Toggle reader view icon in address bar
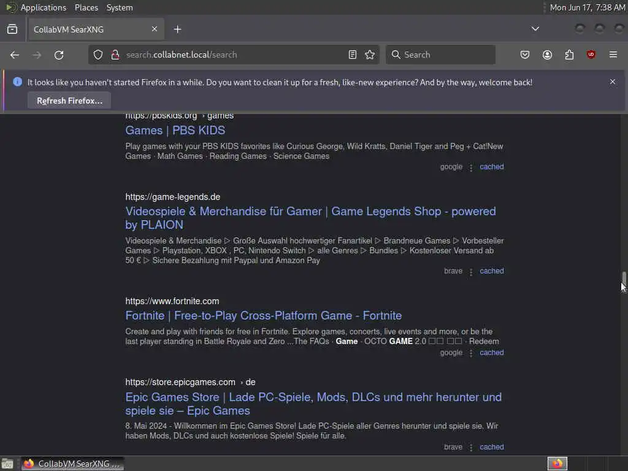The height and width of the screenshot is (471, 628). click(x=353, y=55)
